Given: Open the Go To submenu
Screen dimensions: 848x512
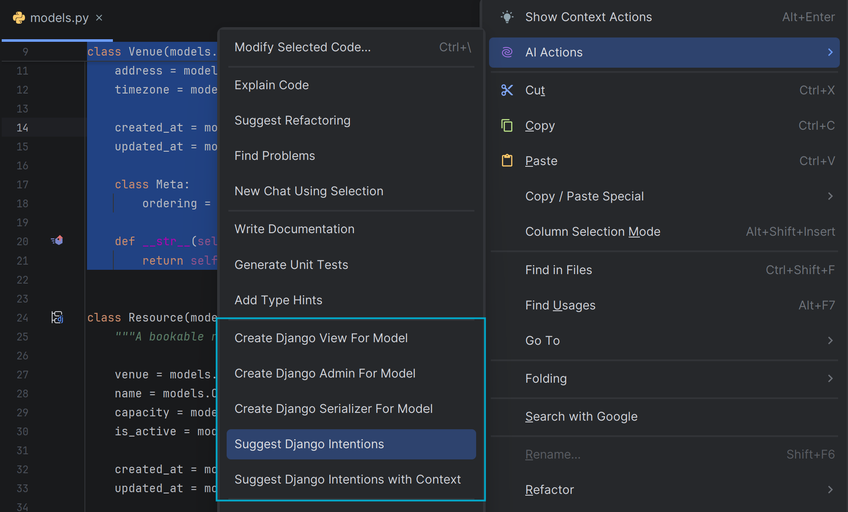Looking at the screenshot, I should [x=664, y=340].
